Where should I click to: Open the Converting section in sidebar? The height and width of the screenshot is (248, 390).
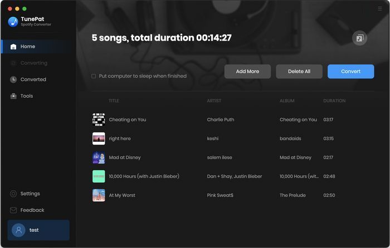[34, 63]
